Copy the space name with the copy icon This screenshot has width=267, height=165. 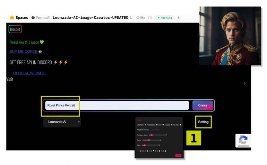click(131, 18)
